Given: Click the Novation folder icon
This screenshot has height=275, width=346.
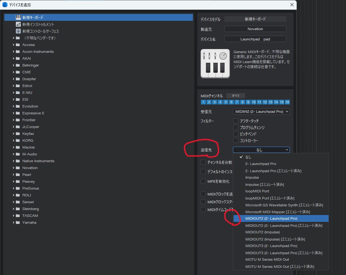Looking at the screenshot, I should (x=18, y=168).
